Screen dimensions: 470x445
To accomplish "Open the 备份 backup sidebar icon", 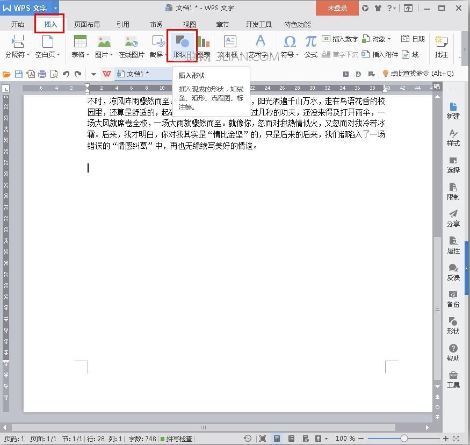I will [x=453, y=299].
